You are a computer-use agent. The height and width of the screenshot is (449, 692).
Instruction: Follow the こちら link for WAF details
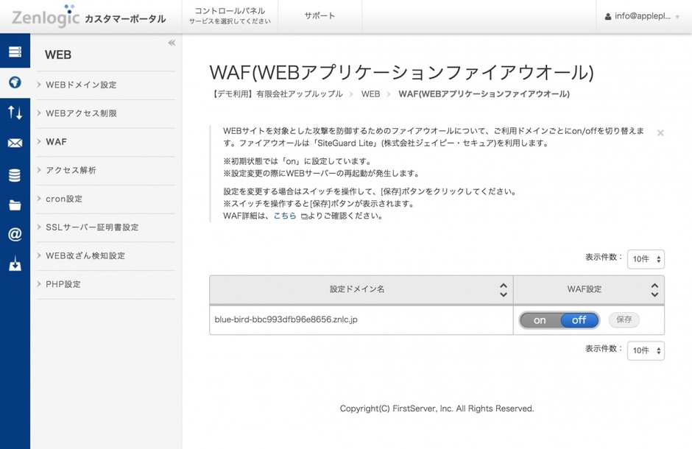coord(285,216)
